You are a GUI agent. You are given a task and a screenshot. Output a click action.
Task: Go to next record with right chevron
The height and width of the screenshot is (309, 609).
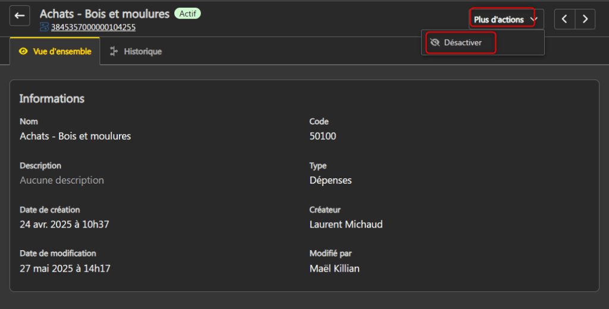[x=585, y=19]
